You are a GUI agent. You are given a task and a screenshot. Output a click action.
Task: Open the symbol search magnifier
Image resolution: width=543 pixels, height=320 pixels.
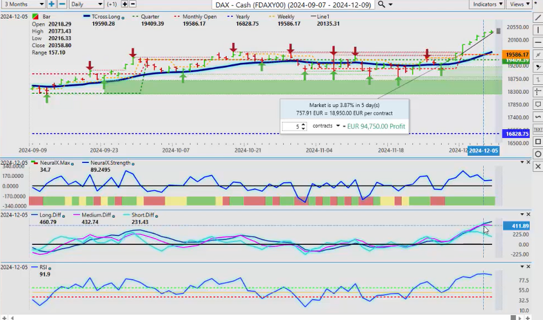381,4
